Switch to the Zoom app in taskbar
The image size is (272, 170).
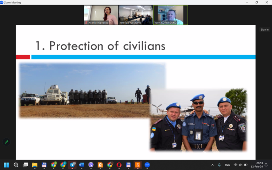147,165
